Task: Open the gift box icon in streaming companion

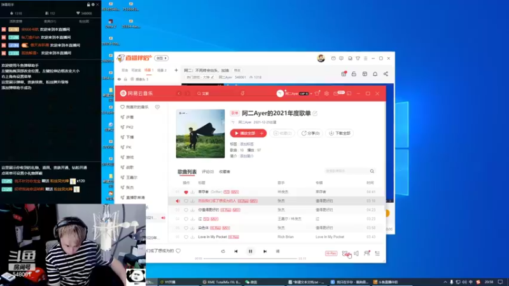Action: click(x=344, y=74)
